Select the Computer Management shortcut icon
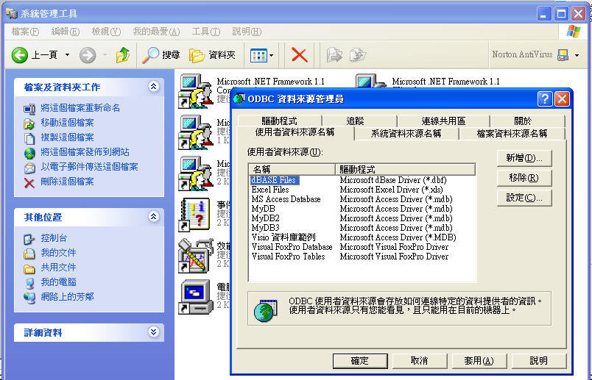 coord(195,296)
